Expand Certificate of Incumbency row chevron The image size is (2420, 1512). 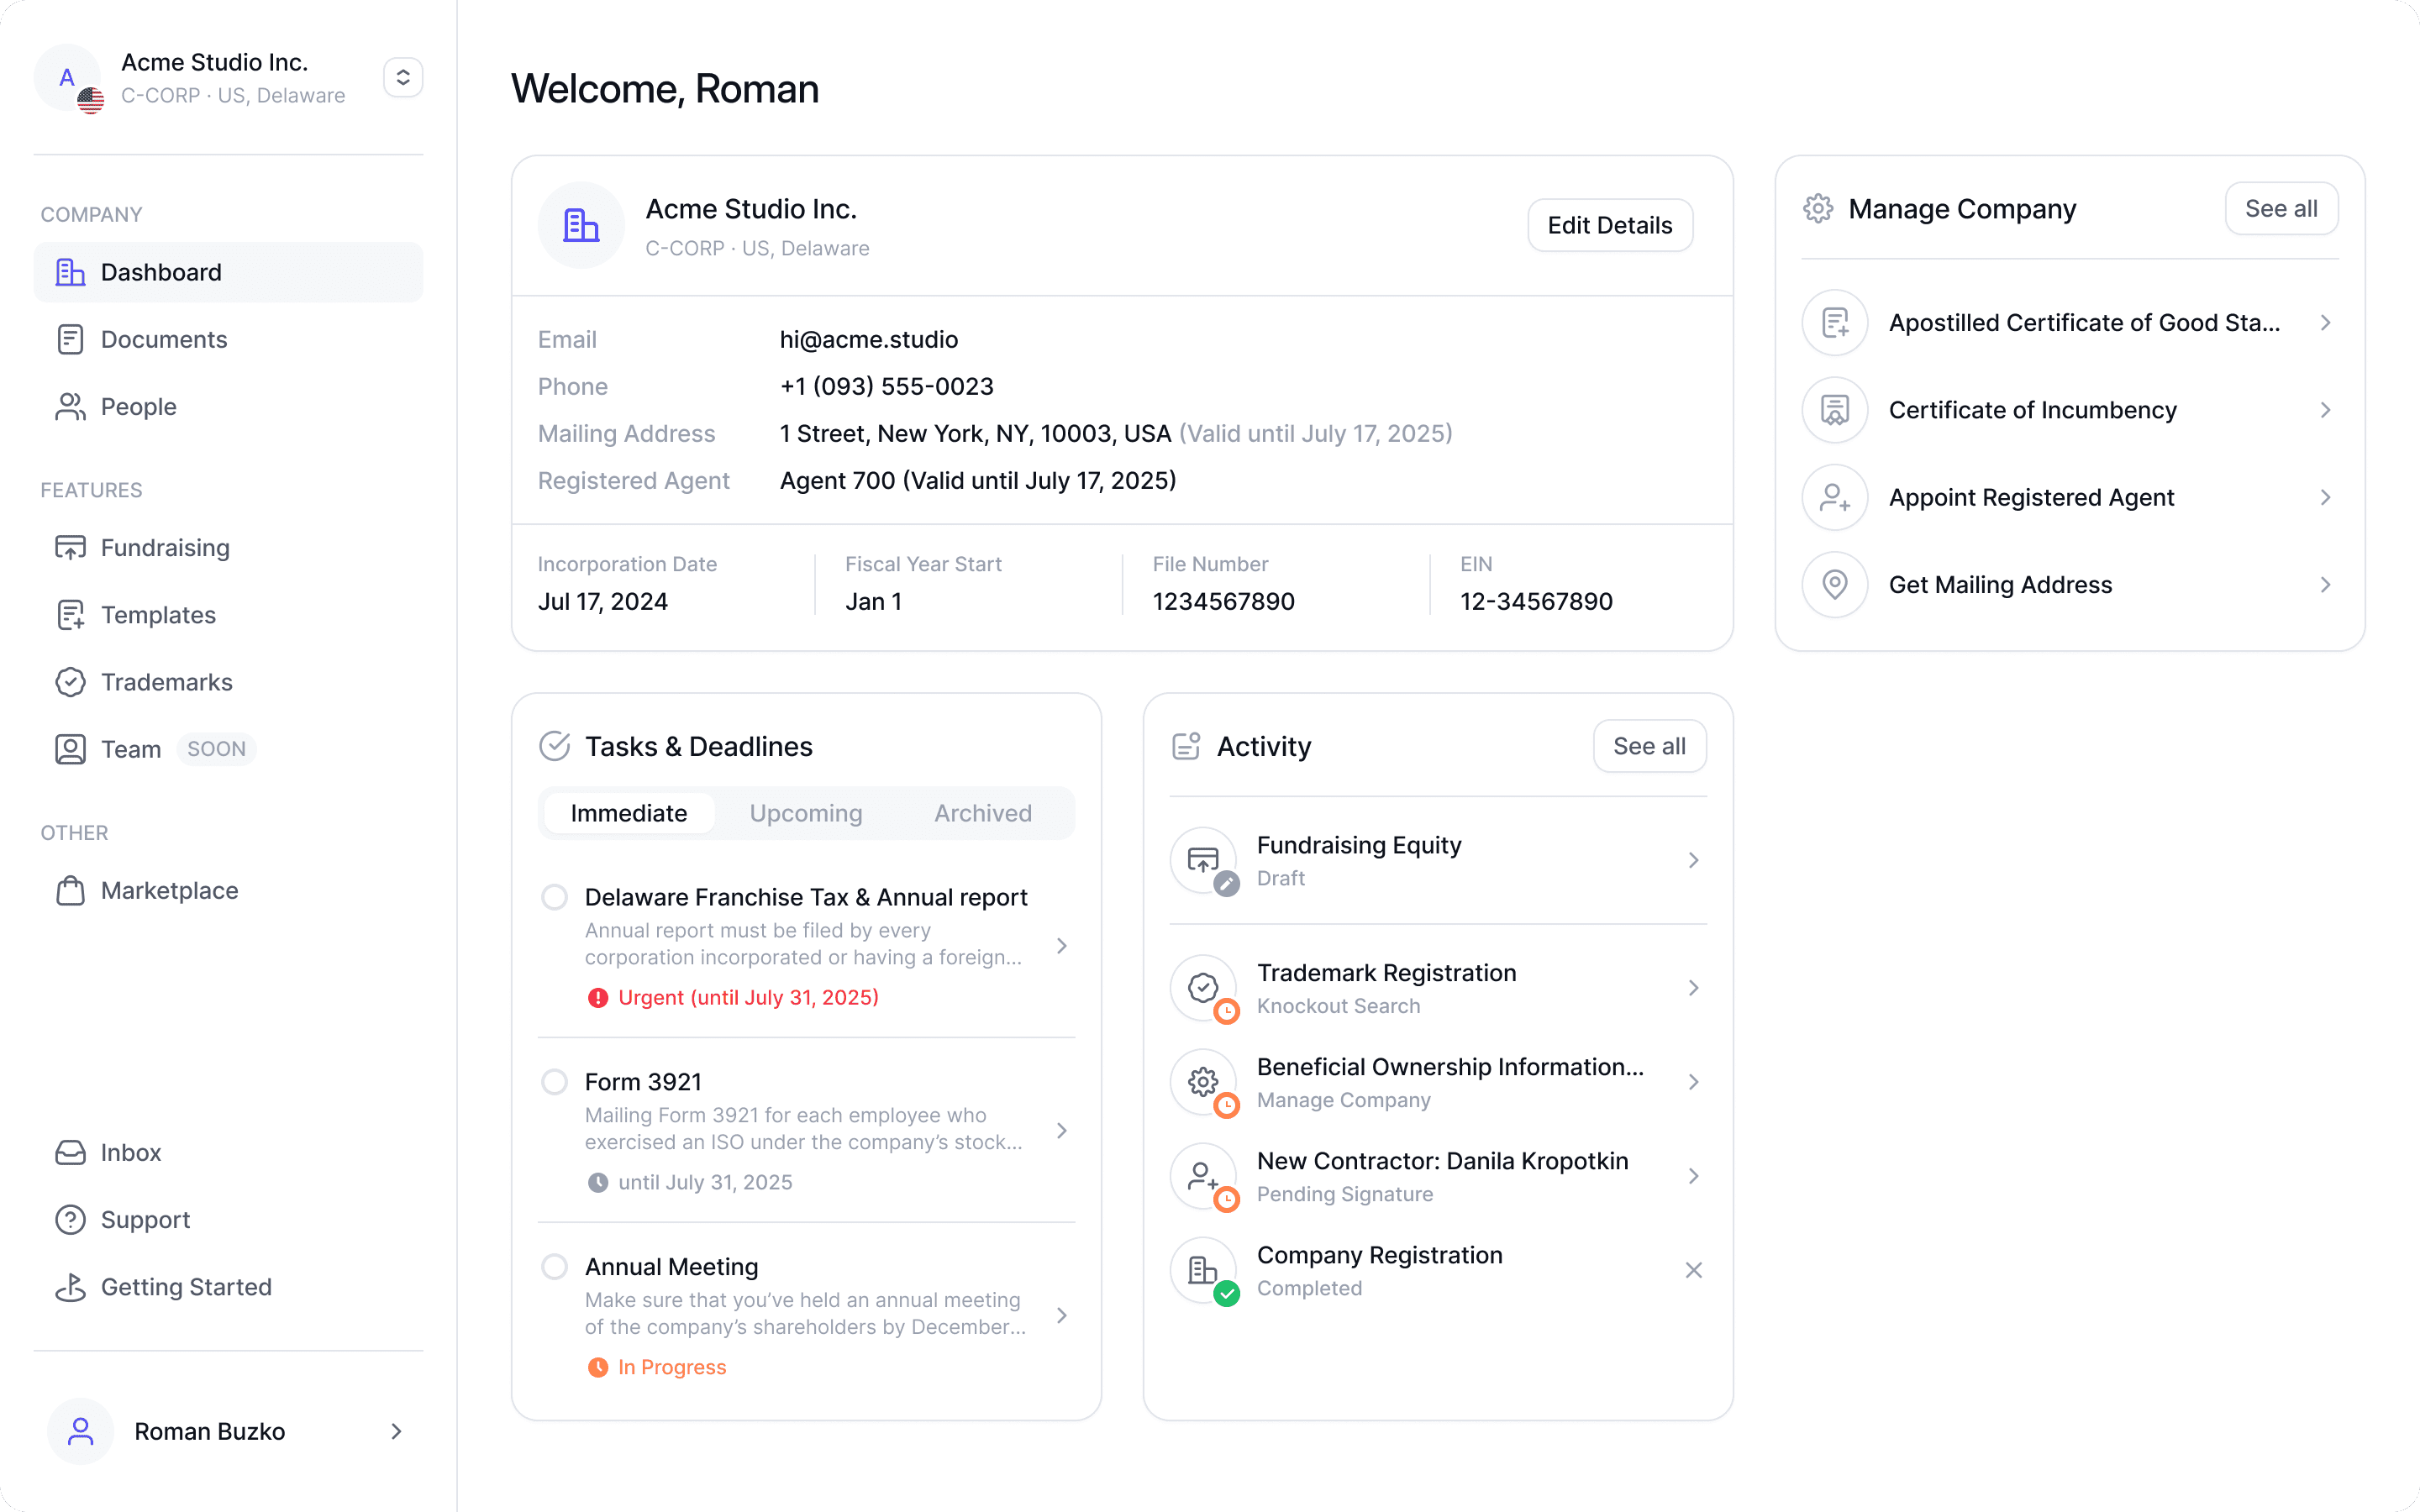[x=2325, y=410]
